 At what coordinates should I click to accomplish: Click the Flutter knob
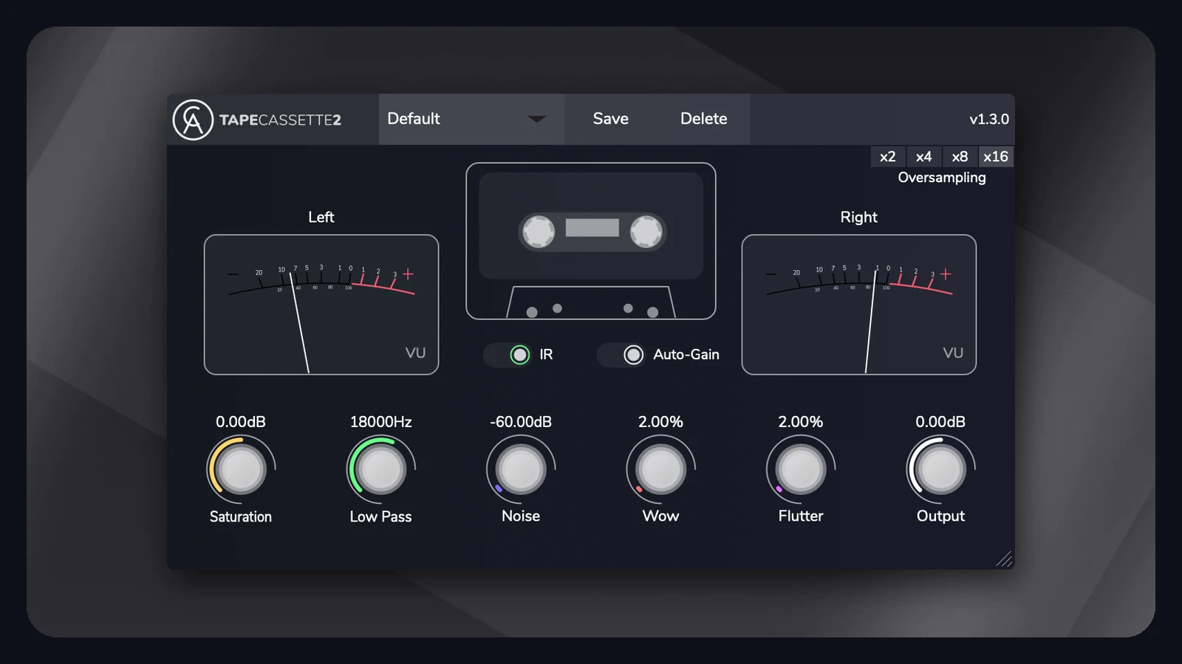coord(801,469)
